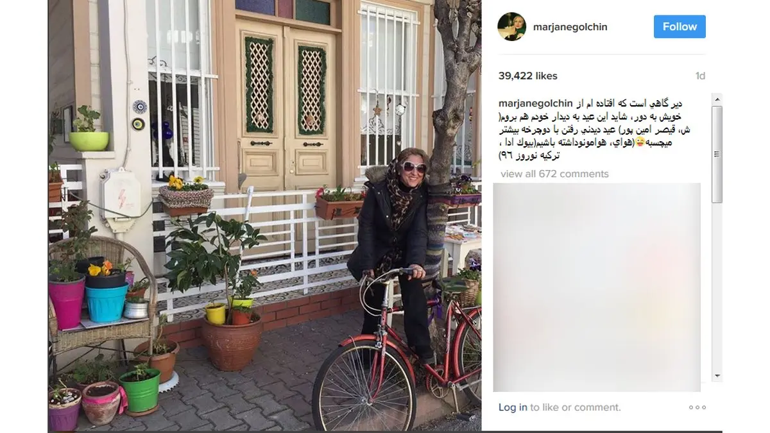
Task: Click the 39,422 likes count
Action: point(527,76)
